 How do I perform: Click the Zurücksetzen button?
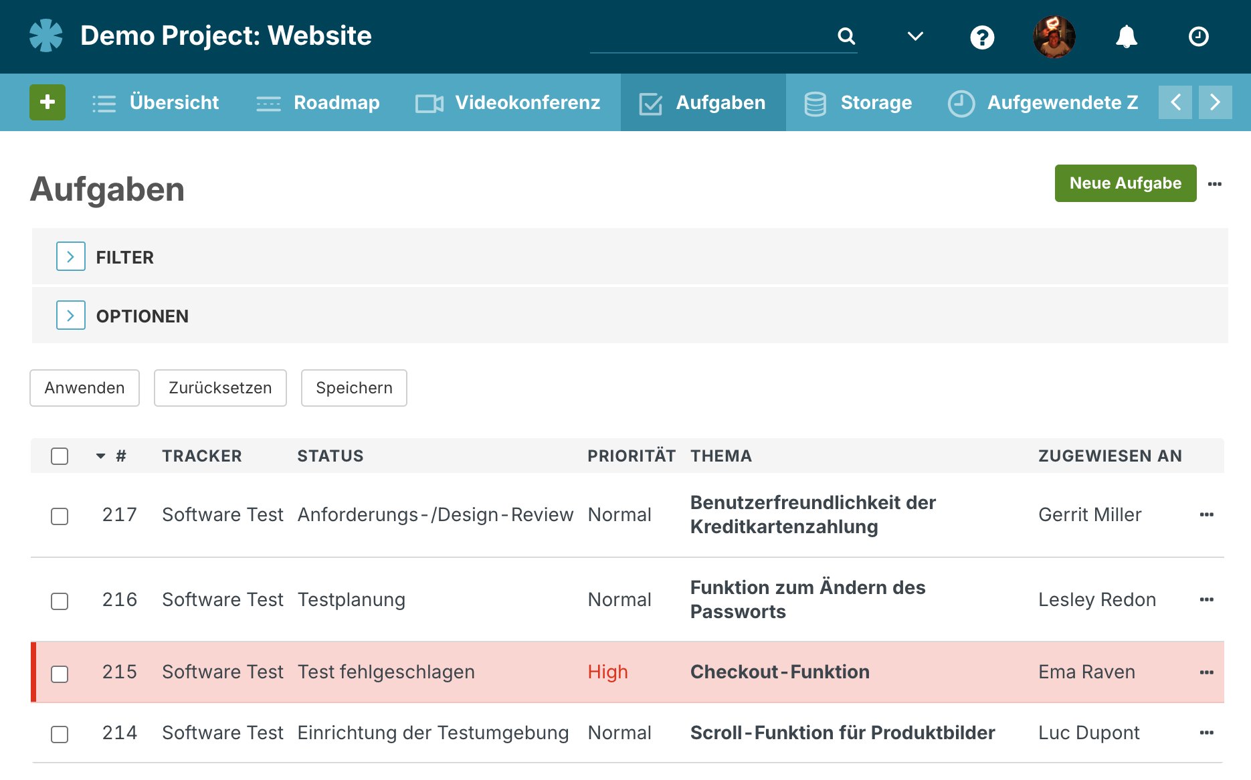pyautogui.click(x=220, y=388)
